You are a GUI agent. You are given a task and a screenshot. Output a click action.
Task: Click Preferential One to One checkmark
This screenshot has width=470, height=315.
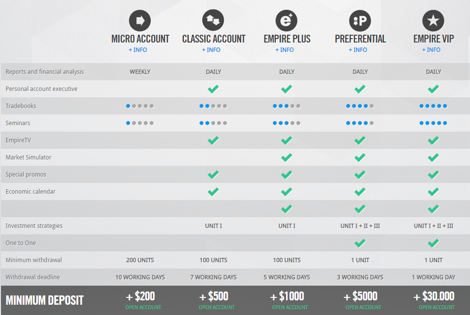click(360, 243)
